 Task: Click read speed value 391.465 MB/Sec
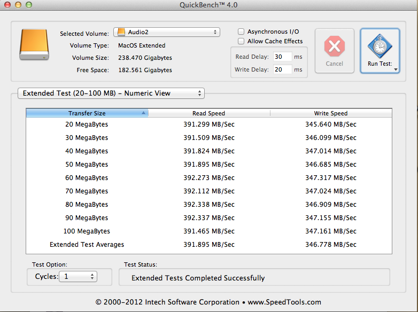(x=209, y=231)
